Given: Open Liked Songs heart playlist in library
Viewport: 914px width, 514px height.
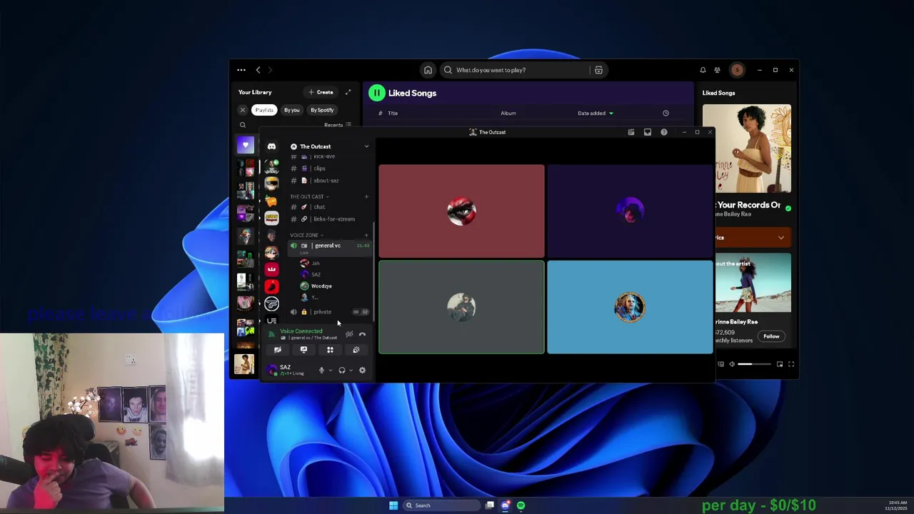Looking at the screenshot, I should click(245, 146).
